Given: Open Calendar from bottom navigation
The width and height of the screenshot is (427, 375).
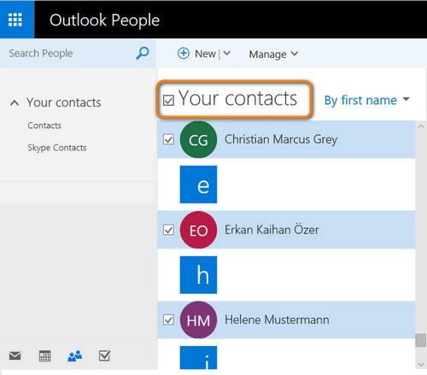Looking at the screenshot, I should (x=44, y=356).
